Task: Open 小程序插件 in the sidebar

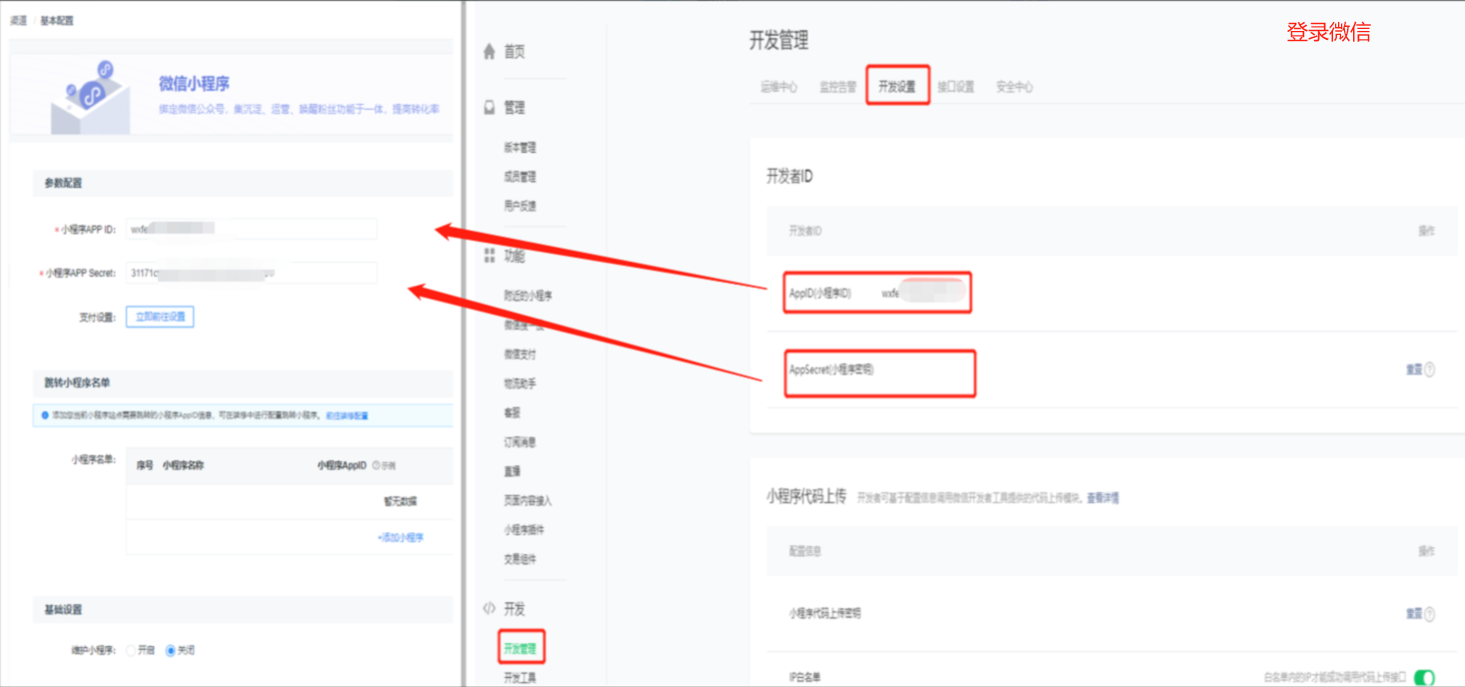Action: point(524,530)
